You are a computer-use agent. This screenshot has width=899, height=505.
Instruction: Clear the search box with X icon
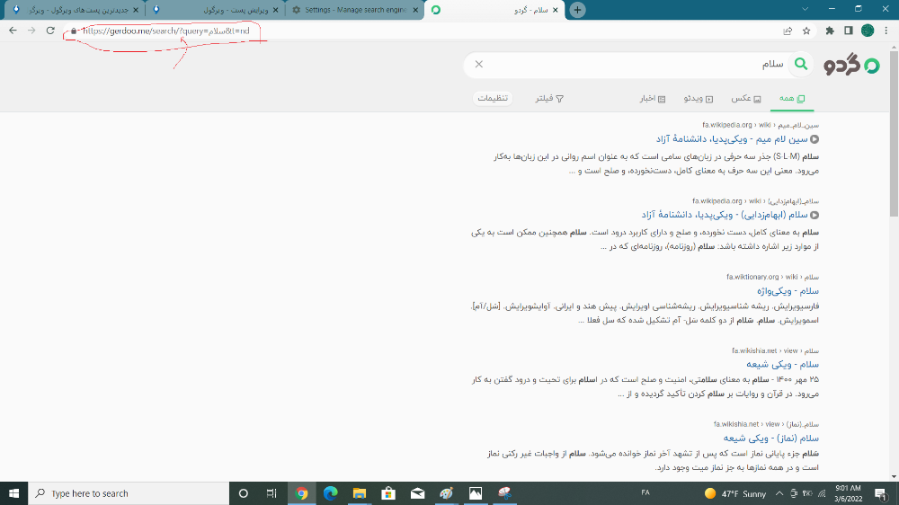(479, 64)
